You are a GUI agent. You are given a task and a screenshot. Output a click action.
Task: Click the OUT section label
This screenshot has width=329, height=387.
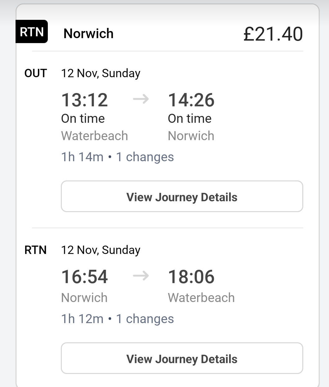[x=36, y=73]
